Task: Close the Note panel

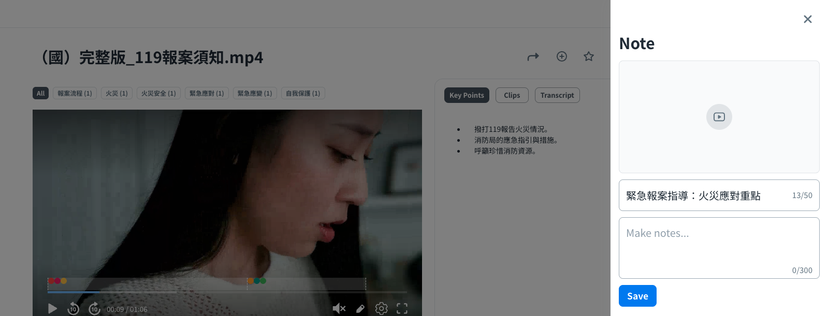Action: pos(807,19)
